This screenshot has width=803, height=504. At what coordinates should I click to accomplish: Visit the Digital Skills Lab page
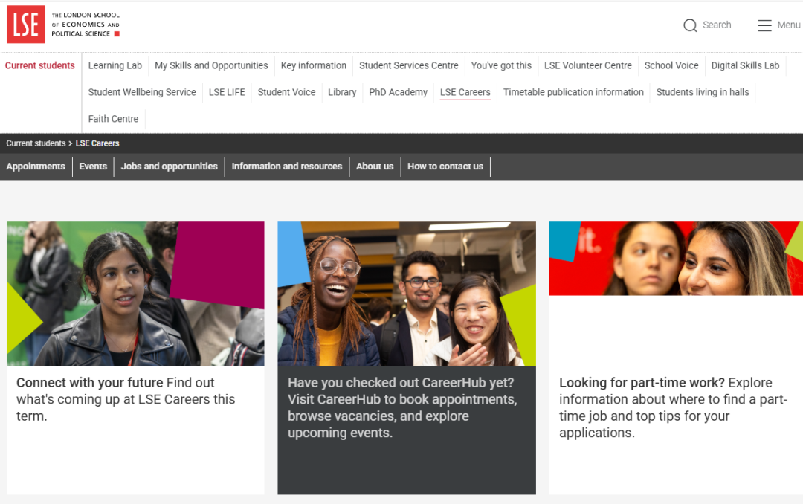pyautogui.click(x=745, y=65)
